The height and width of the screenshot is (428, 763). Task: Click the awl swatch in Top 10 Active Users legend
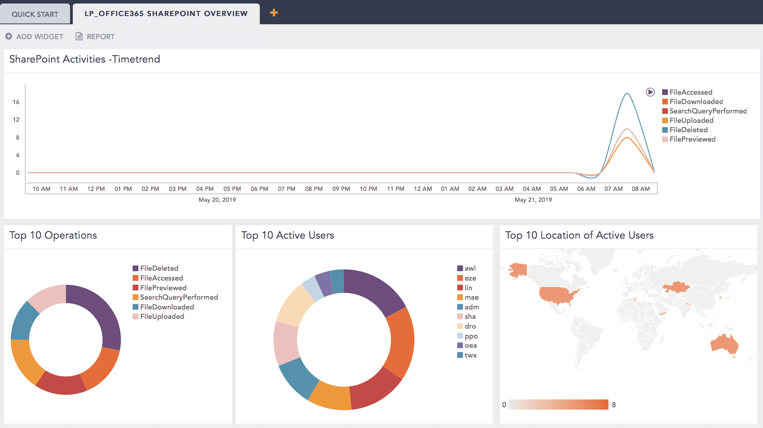460,268
